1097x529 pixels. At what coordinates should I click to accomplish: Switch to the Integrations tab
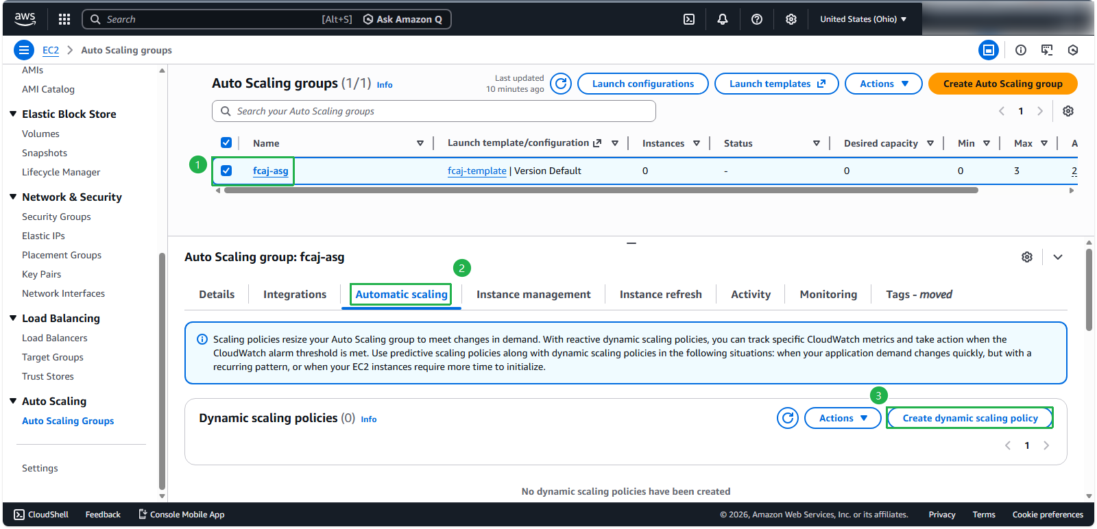coord(295,294)
